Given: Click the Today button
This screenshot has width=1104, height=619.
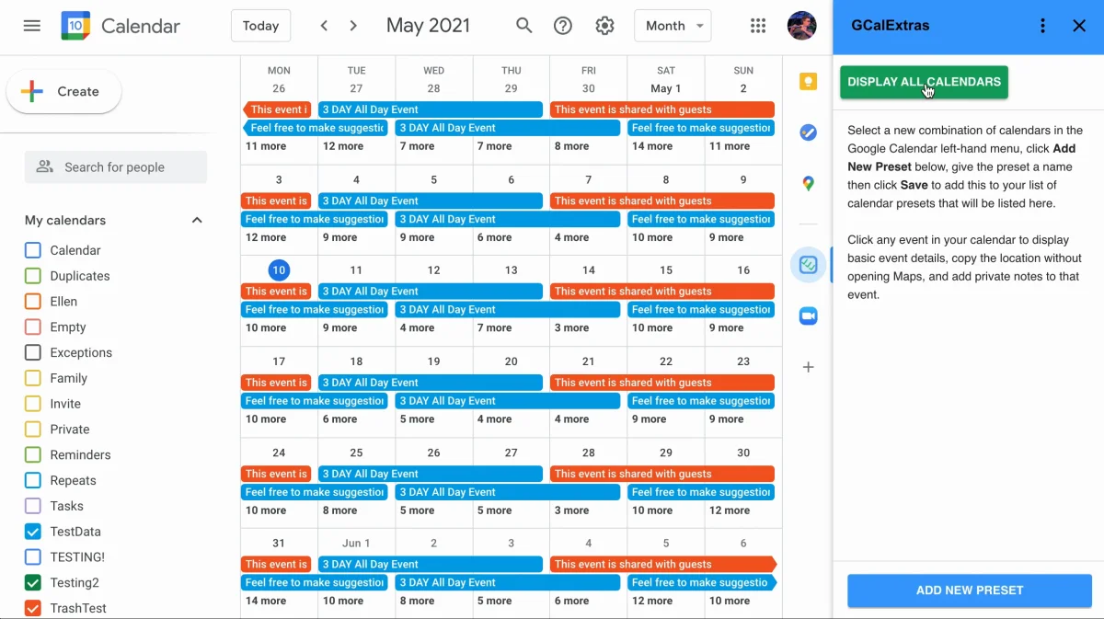Looking at the screenshot, I should [260, 26].
